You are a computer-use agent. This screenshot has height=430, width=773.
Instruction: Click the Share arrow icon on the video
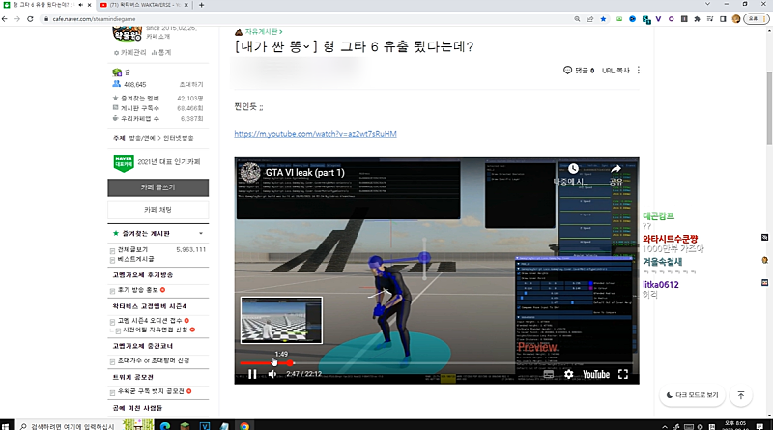(616, 169)
